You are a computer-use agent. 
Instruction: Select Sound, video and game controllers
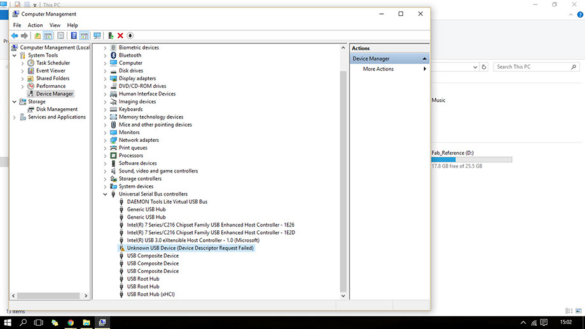point(158,171)
